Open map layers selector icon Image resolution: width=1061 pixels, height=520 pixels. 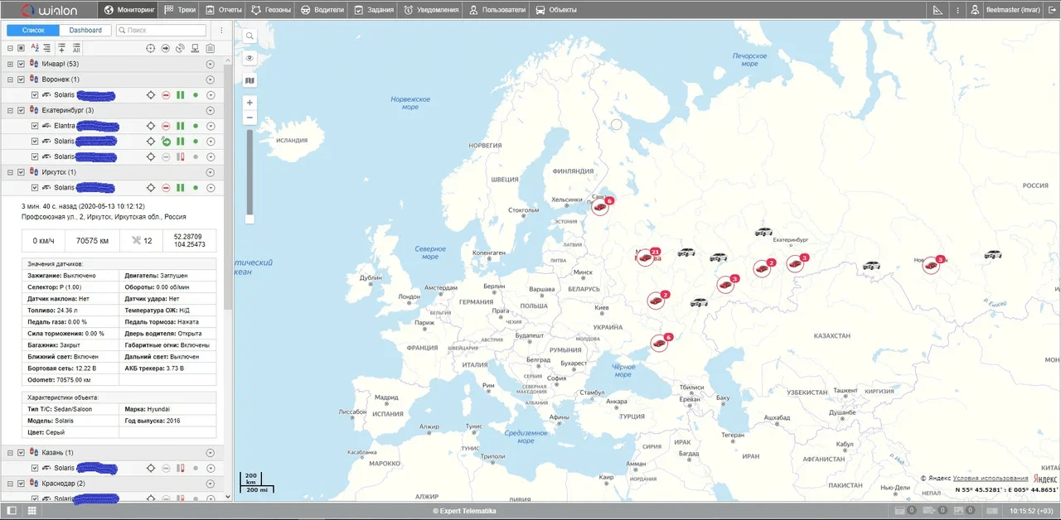tap(250, 80)
